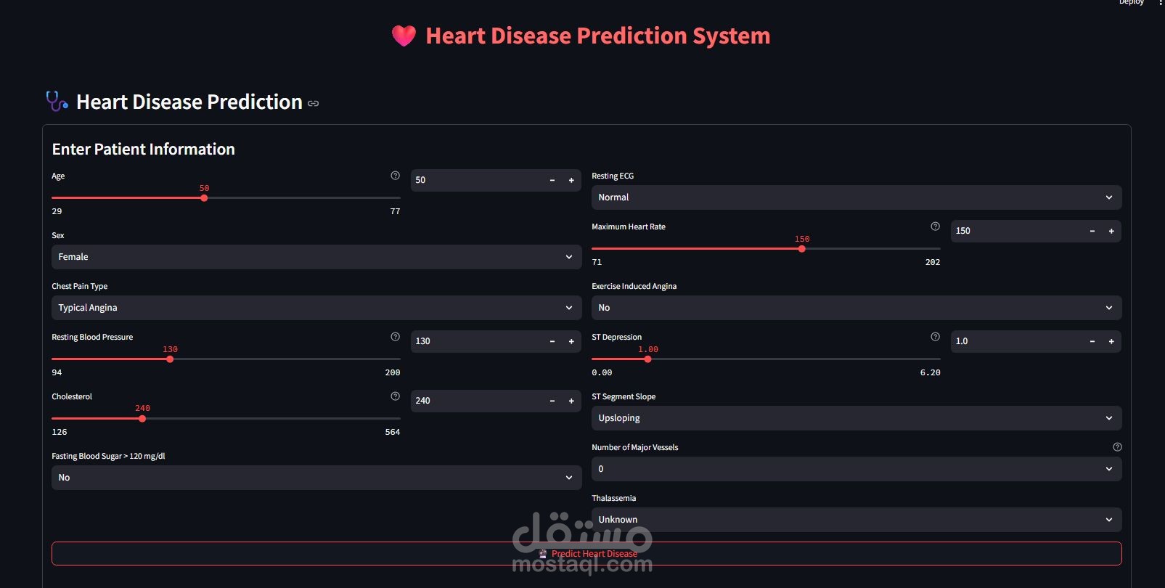Expand the Chest Pain Type dropdown
Image resolution: width=1165 pixels, height=588 pixels.
(316, 308)
